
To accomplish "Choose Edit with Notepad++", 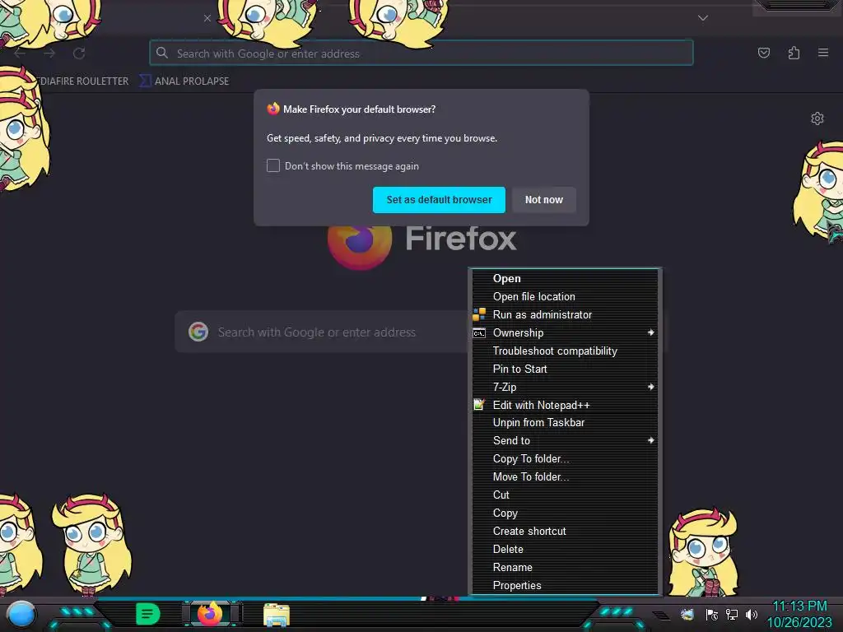I will click(565, 405).
